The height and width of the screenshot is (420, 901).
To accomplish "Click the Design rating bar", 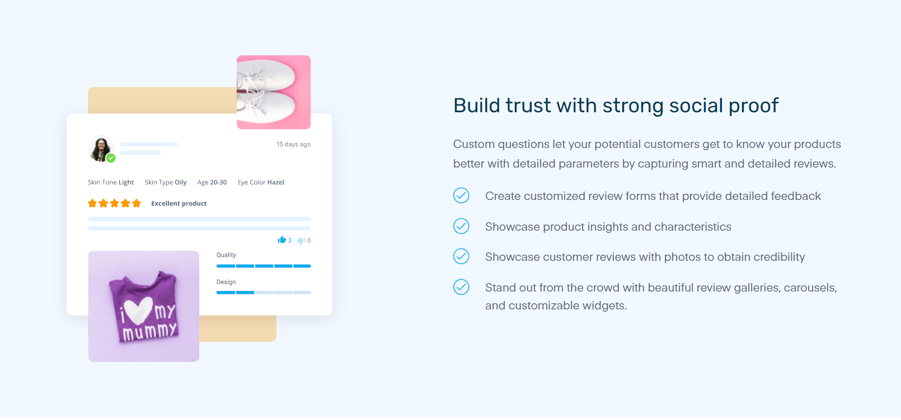I will pyautogui.click(x=264, y=293).
